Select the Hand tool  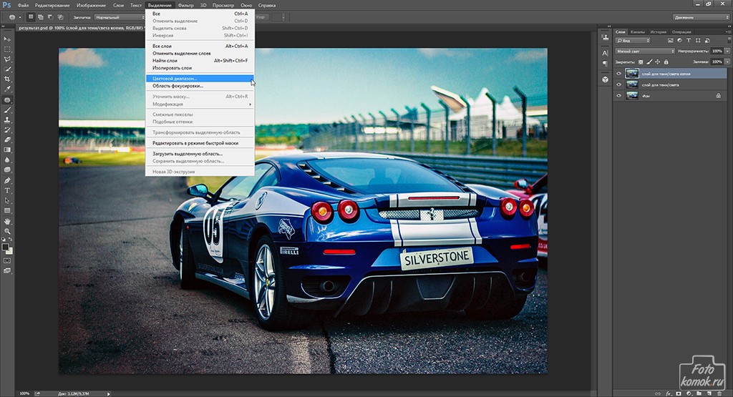pos(7,221)
